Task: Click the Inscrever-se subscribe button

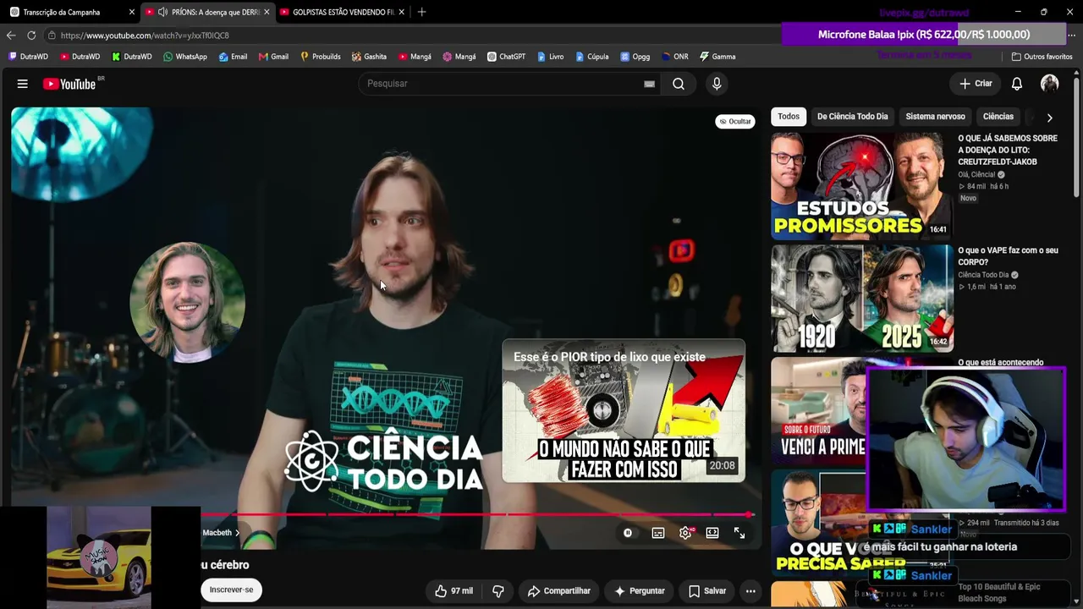Action: click(x=231, y=590)
